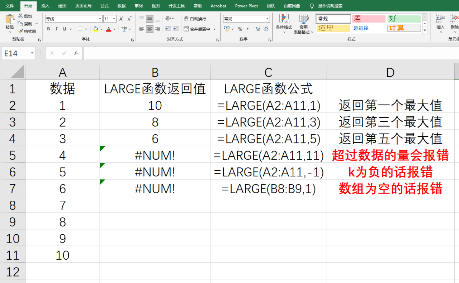Click Merge and Center (合并后居中)
Viewport: 459px width, 283px height.
[197, 29]
